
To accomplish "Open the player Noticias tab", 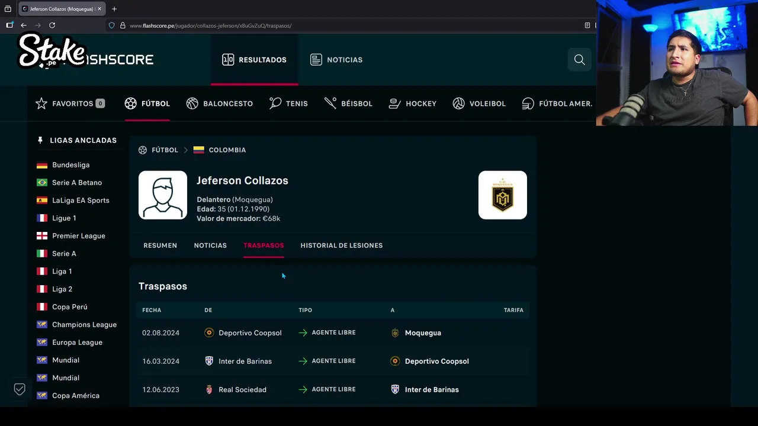I will point(210,246).
